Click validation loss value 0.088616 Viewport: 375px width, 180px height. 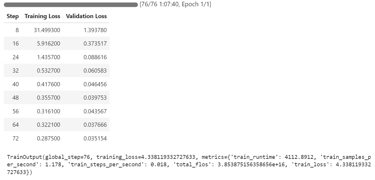pyautogui.click(x=95, y=57)
